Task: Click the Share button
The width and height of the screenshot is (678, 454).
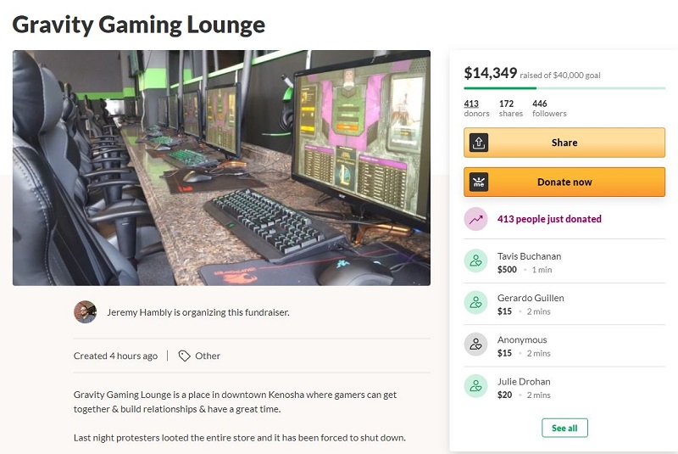Action: (x=564, y=143)
